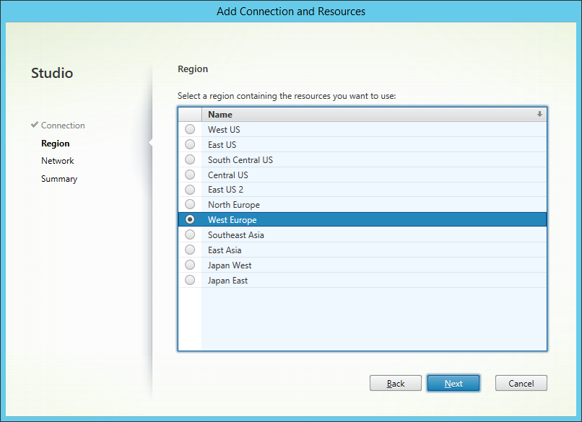Screen dimensions: 582x422
Task: Select the East US radio button
Action: click(x=190, y=144)
